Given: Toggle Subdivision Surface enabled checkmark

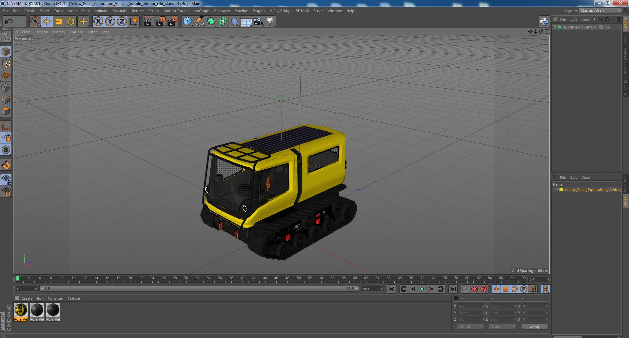Looking at the screenshot, I should point(609,27).
